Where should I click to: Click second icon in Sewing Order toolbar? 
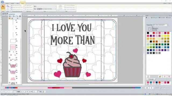tap(14, 16)
